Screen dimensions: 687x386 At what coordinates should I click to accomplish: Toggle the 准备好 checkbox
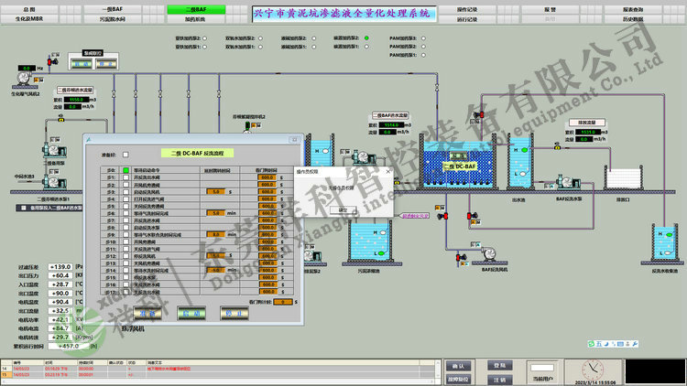(x=126, y=155)
